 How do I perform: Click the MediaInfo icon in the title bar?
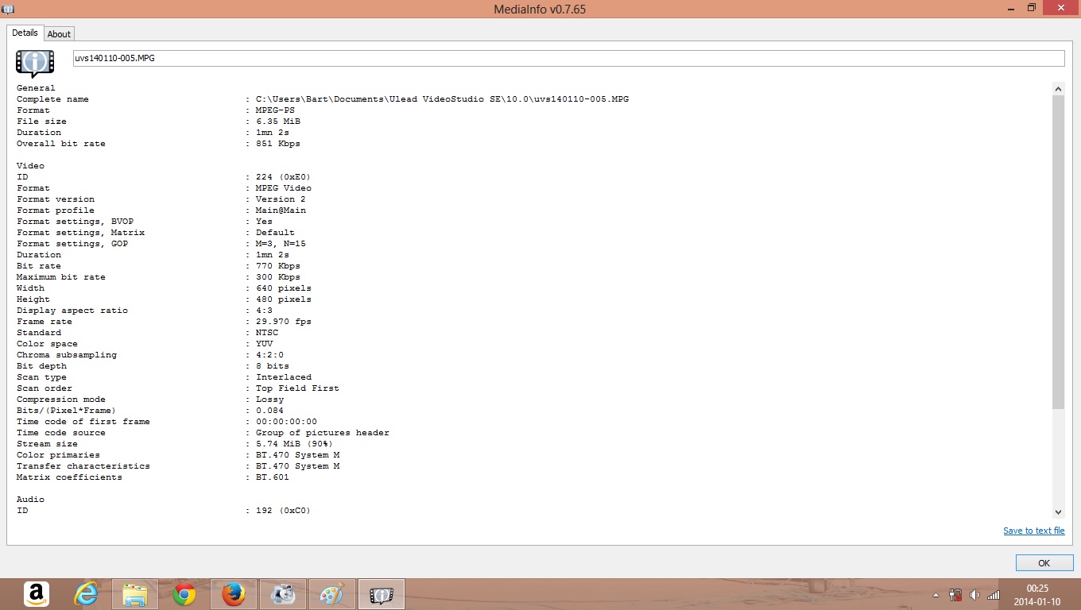point(9,9)
